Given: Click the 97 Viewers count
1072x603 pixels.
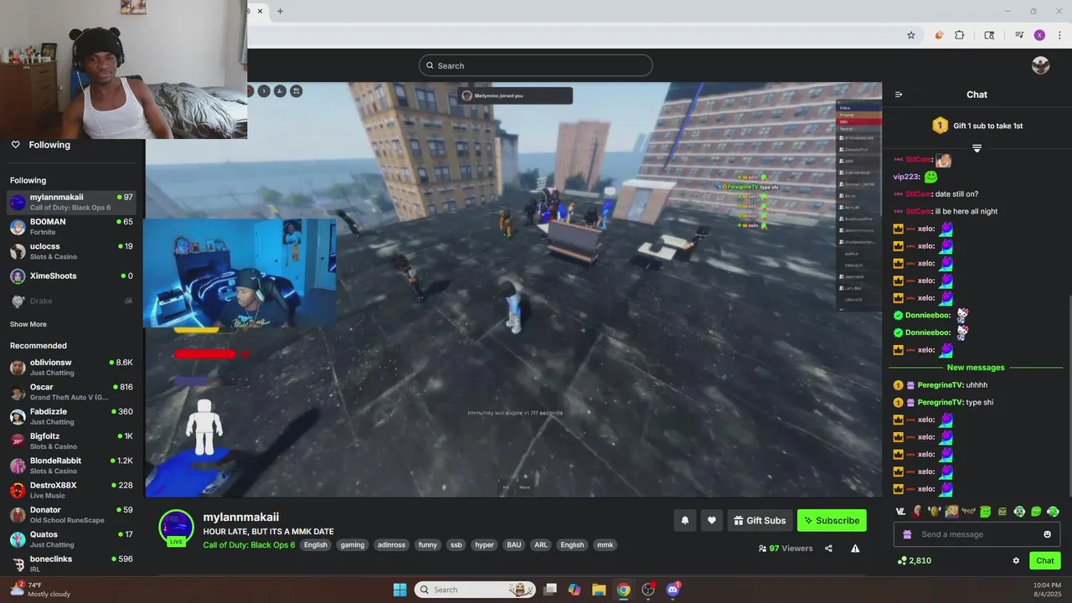Looking at the screenshot, I should pos(786,549).
